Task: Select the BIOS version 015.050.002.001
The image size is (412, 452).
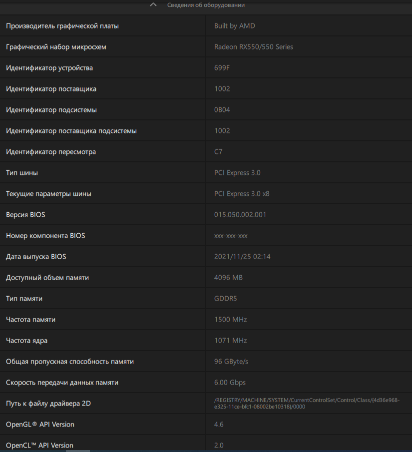Action: [x=240, y=215]
